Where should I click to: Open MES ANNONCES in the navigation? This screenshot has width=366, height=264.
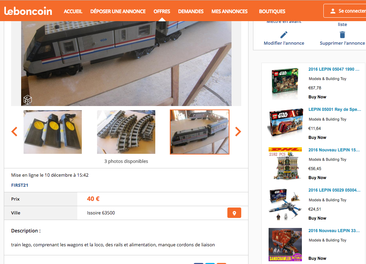[x=229, y=11]
